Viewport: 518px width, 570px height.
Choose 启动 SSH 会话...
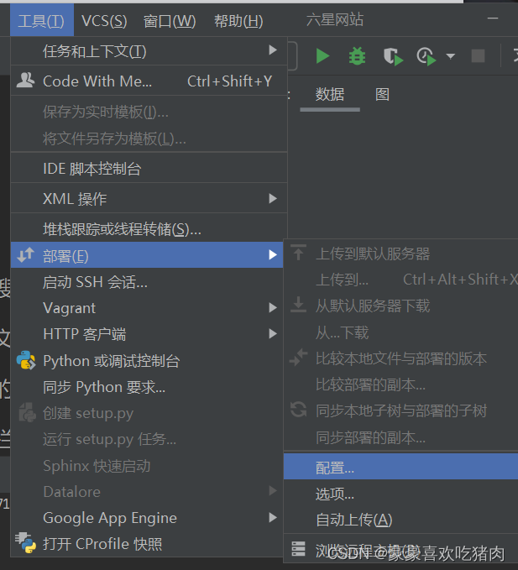(147, 282)
